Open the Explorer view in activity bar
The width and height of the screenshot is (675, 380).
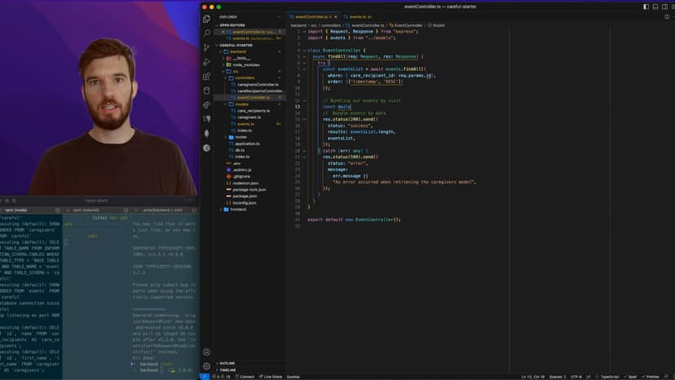(207, 18)
